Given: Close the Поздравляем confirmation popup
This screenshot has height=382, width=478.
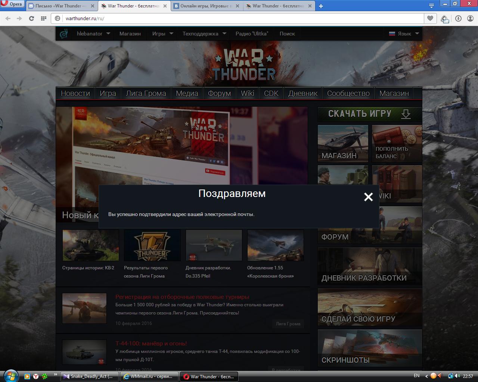Looking at the screenshot, I should (x=368, y=197).
